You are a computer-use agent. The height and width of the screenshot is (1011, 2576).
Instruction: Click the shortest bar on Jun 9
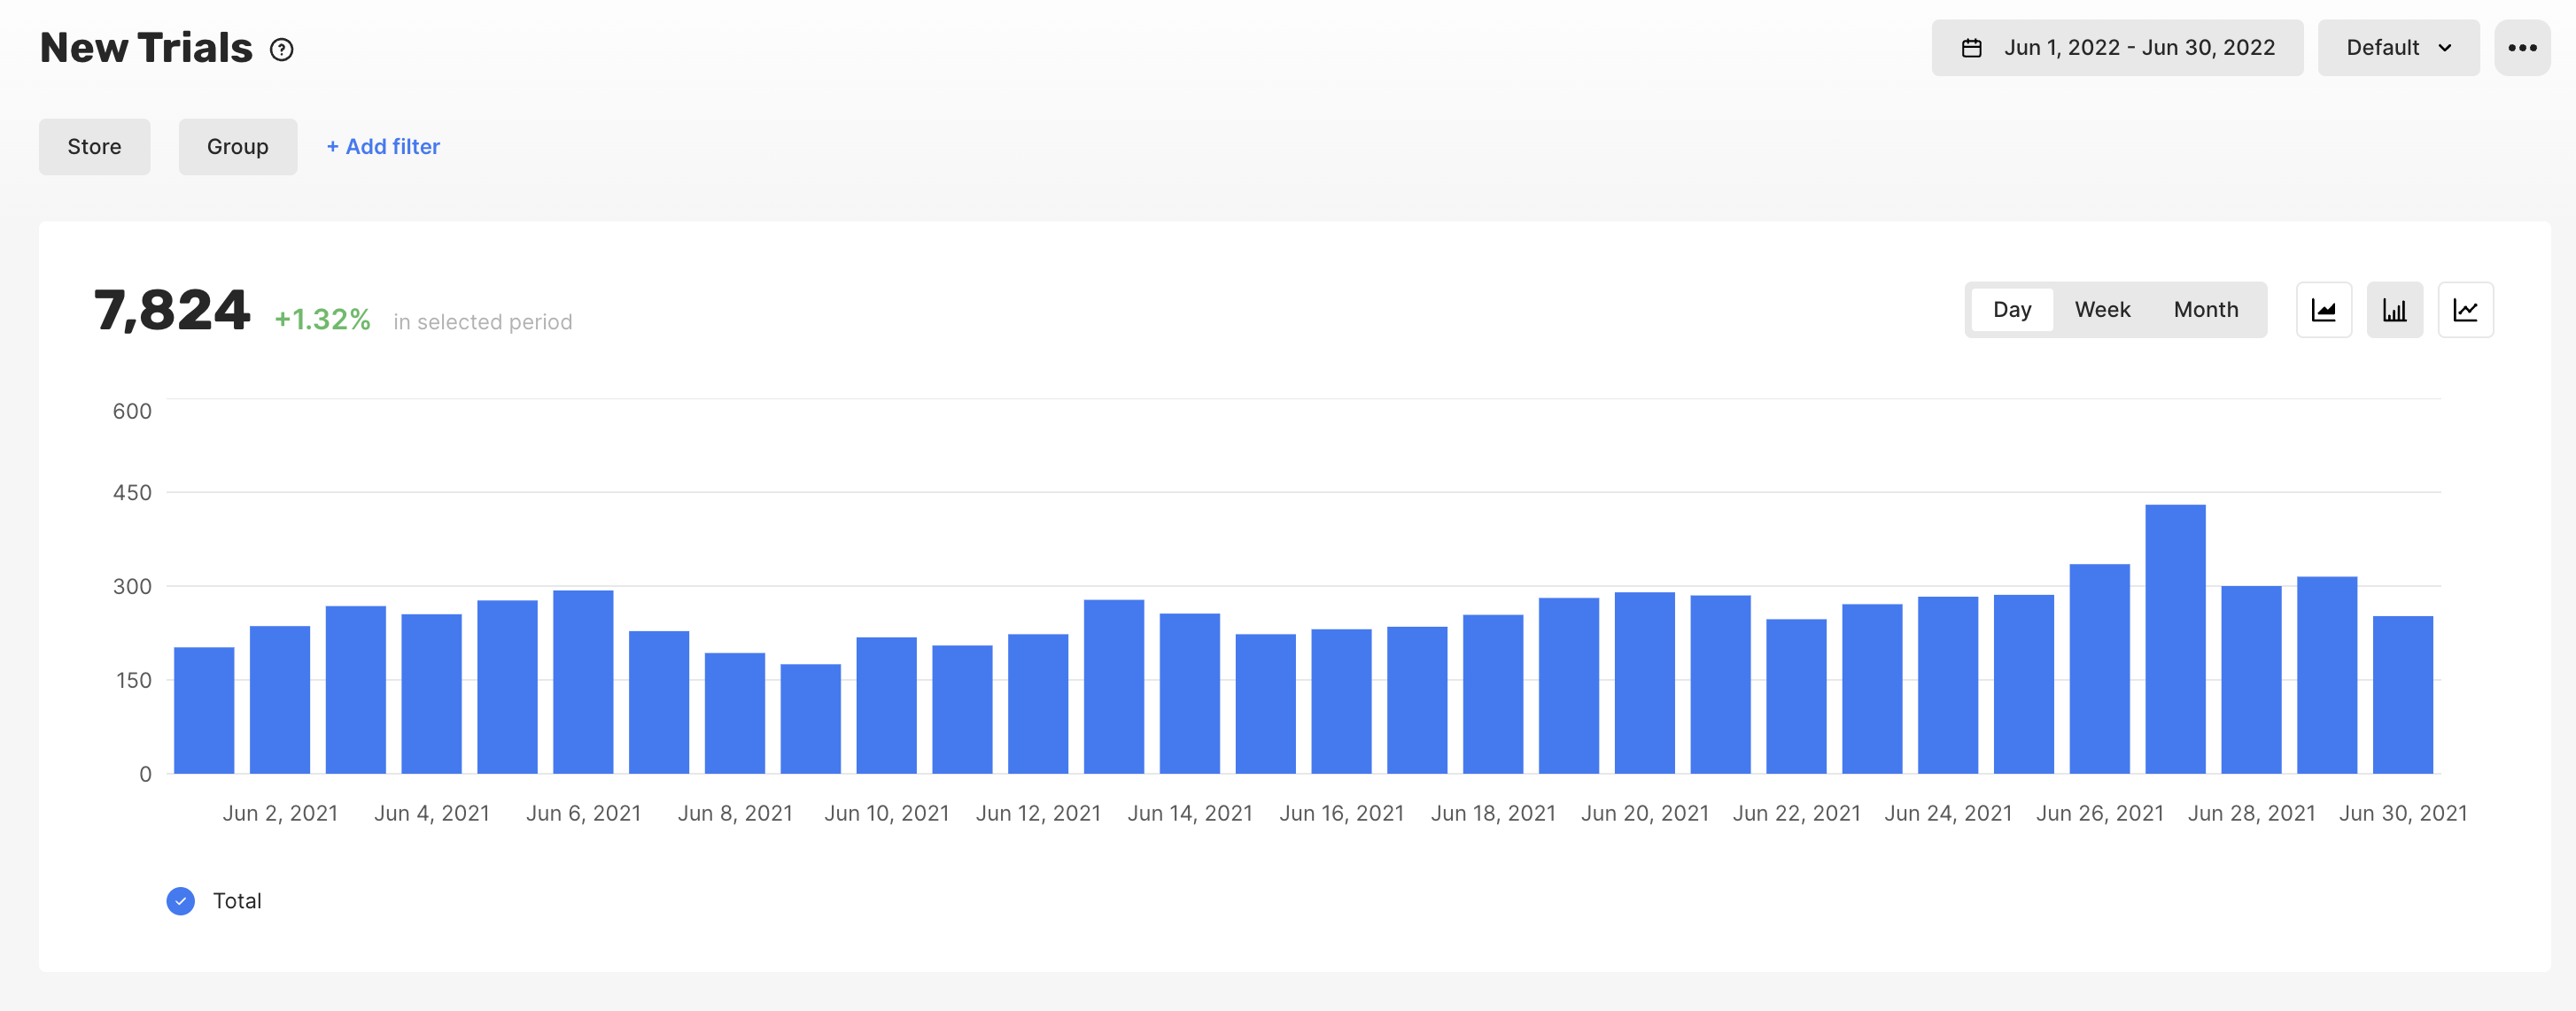pos(810,718)
